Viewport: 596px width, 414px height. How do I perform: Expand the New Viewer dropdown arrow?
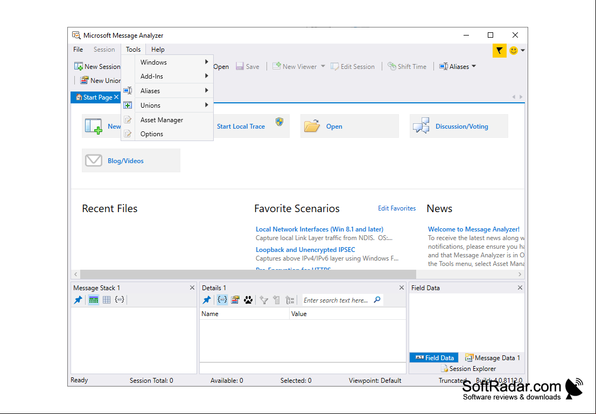(322, 66)
